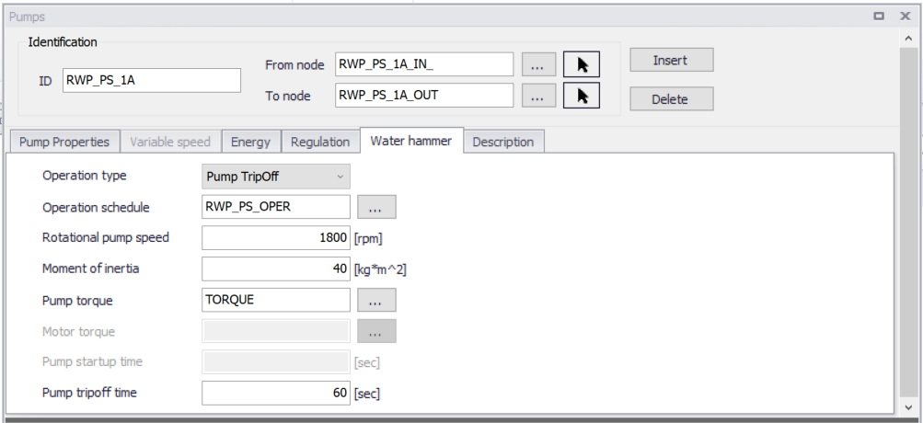
Task: Open the Operation type dropdown
Action: [275, 177]
